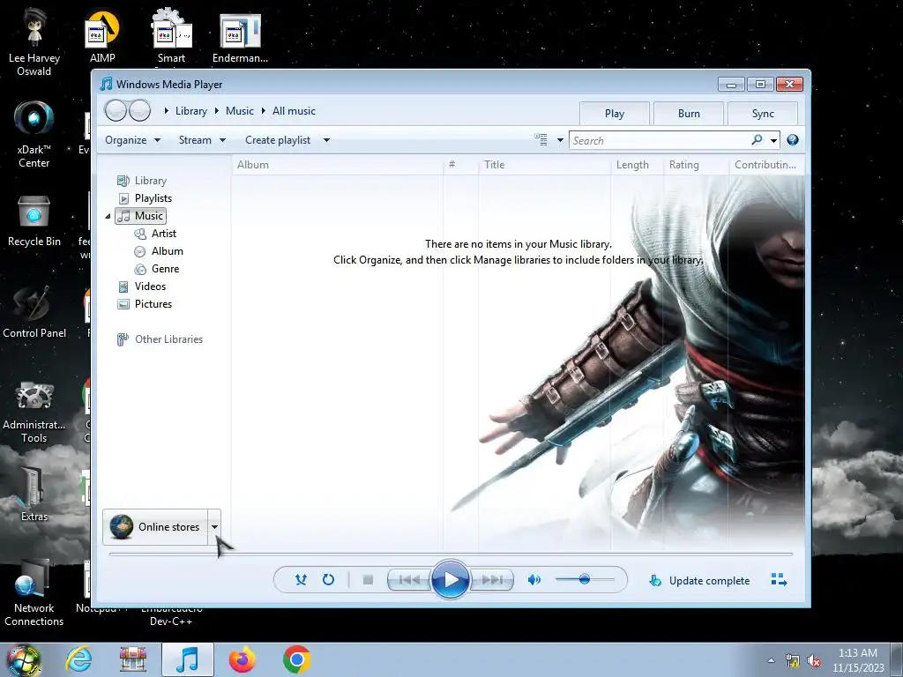
Task: Select Library in the navigation pane
Action: [x=142, y=181]
